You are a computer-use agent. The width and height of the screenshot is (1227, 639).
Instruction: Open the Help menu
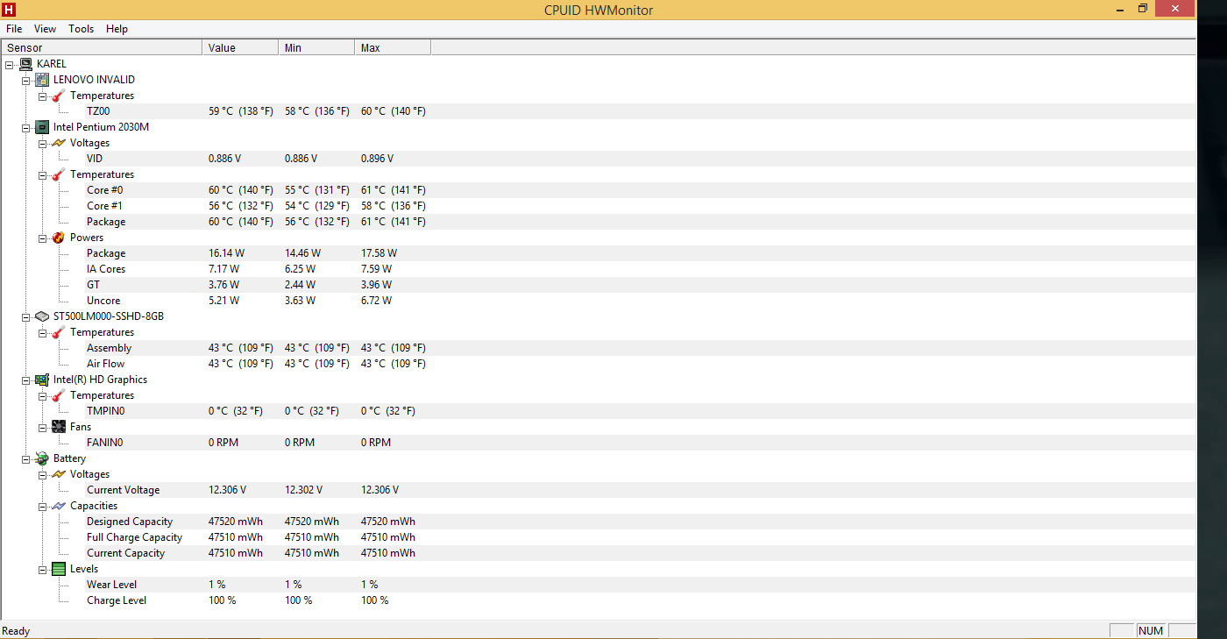pos(117,29)
